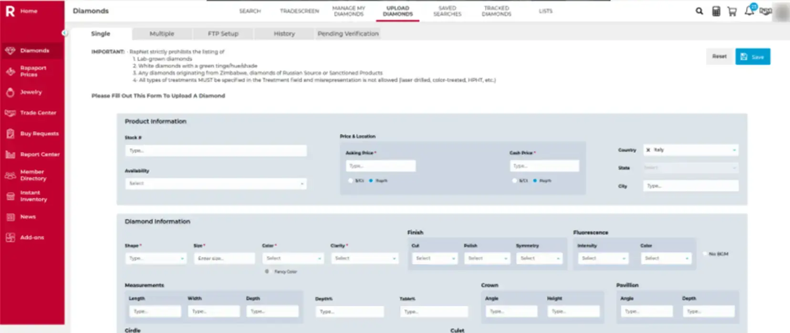This screenshot has height=333, width=790.
Task: Click the Jewelry ring icon
Action: (10, 92)
